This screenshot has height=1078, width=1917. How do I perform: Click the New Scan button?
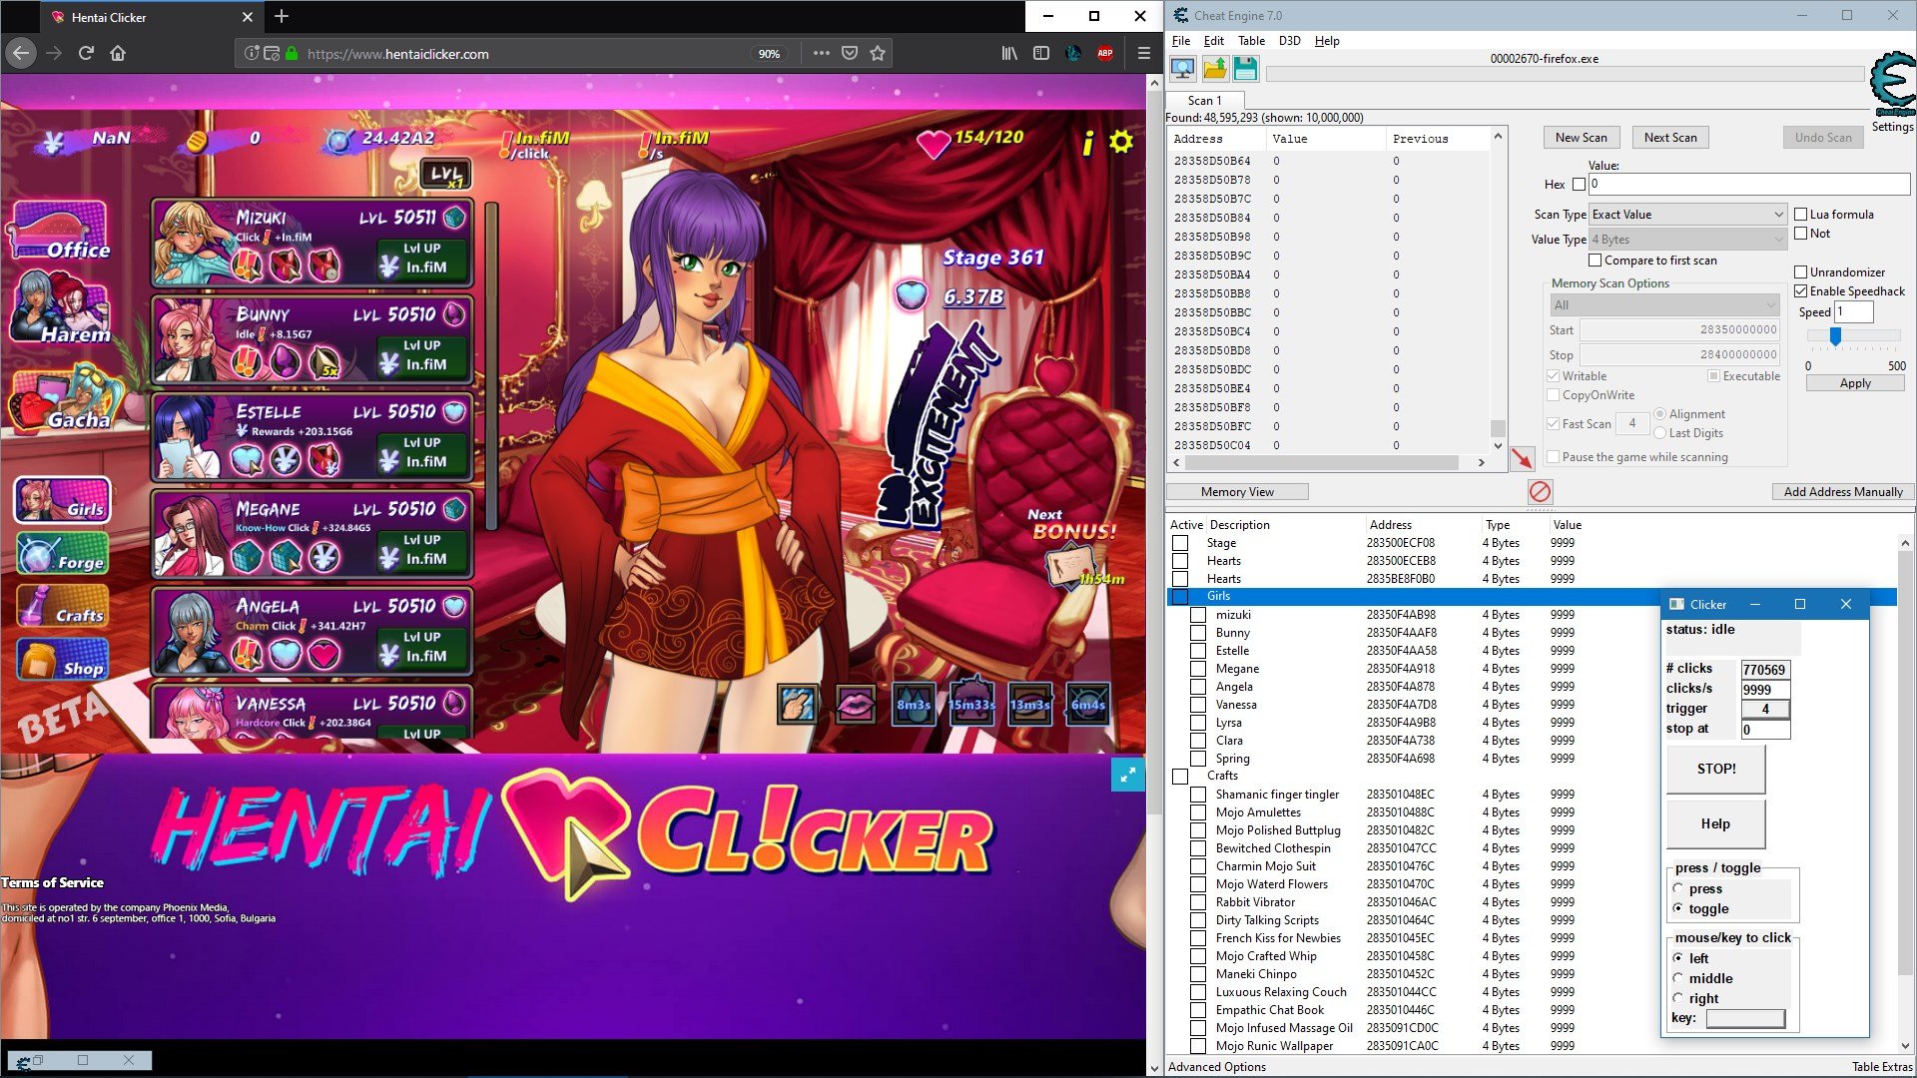click(1582, 138)
